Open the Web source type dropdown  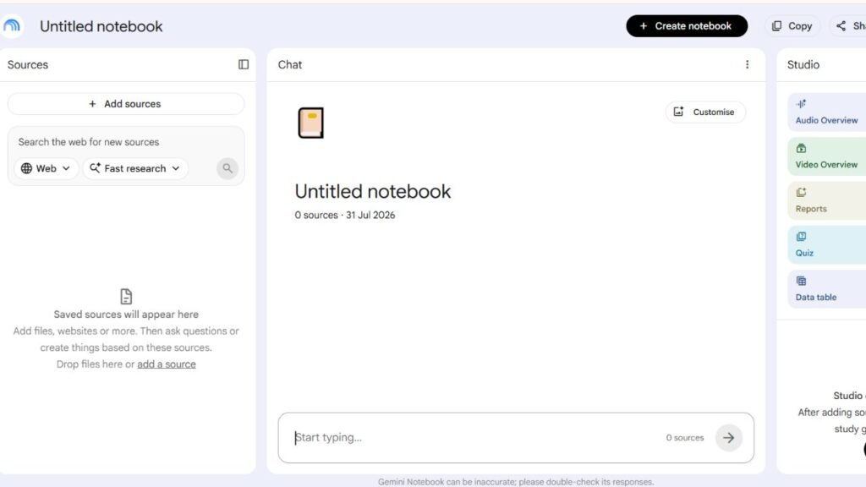tap(46, 168)
